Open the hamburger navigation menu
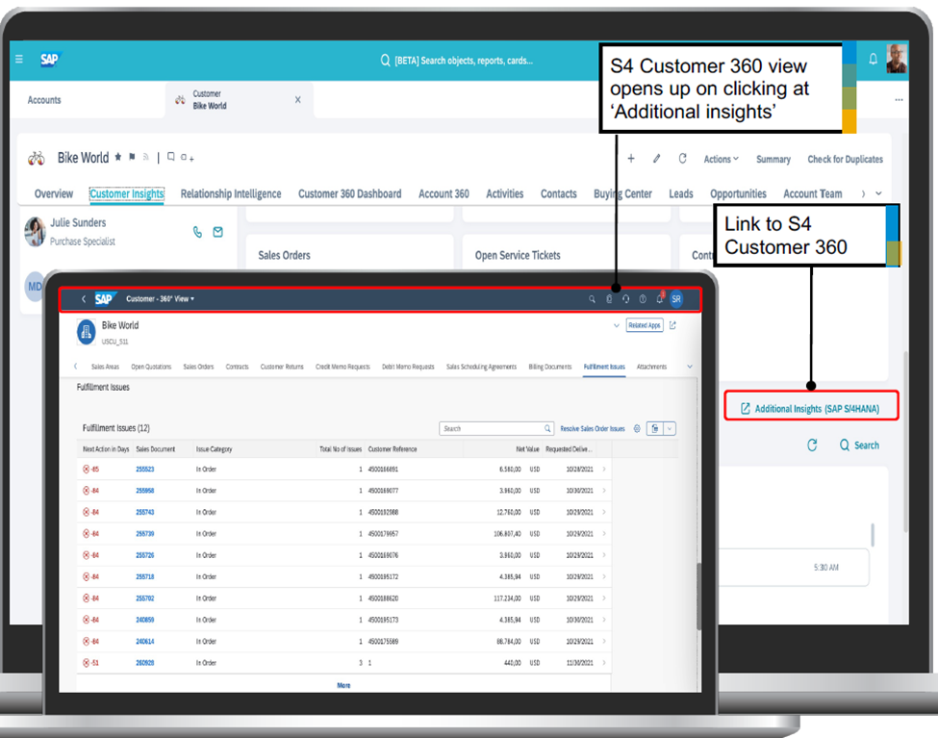The width and height of the screenshot is (938, 738). coord(19,60)
